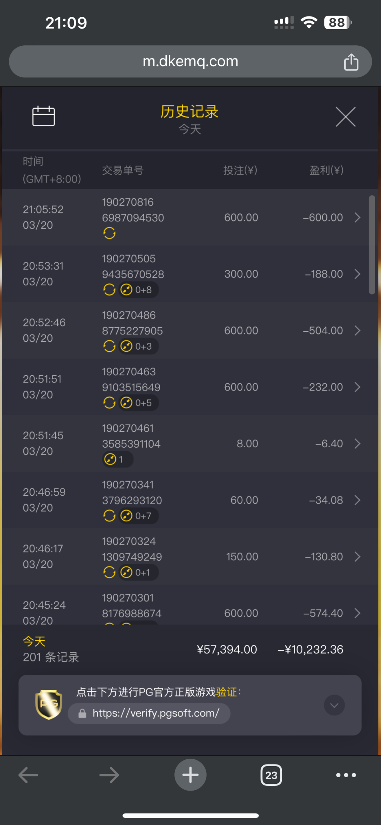Click the history list scrollbar
This screenshot has width=381, height=825.
tap(372, 245)
